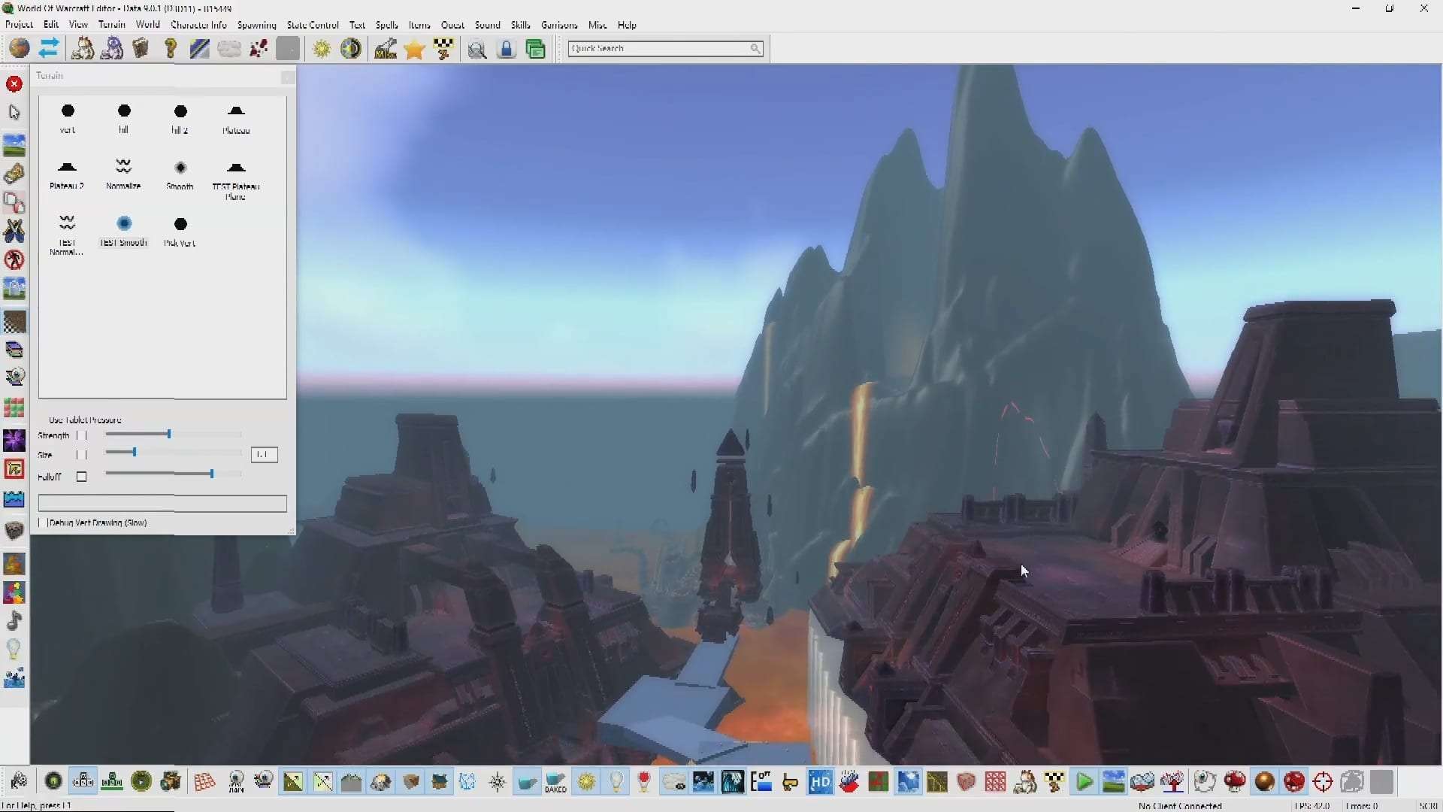This screenshot has height=812, width=1443.
Task: Click the padlock icon in top toolbar
Action: coord(507,50)
